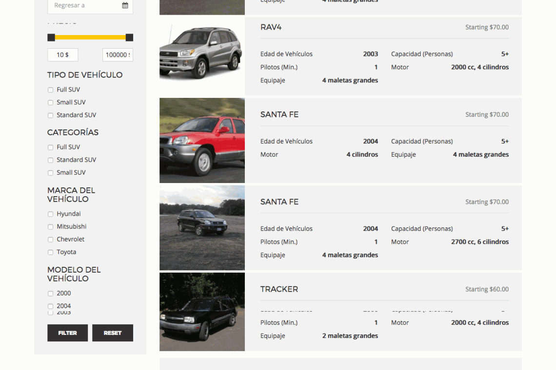Click the maximum price input field
The width and height of the screenshot is (556, 370).
pos(118,55)
